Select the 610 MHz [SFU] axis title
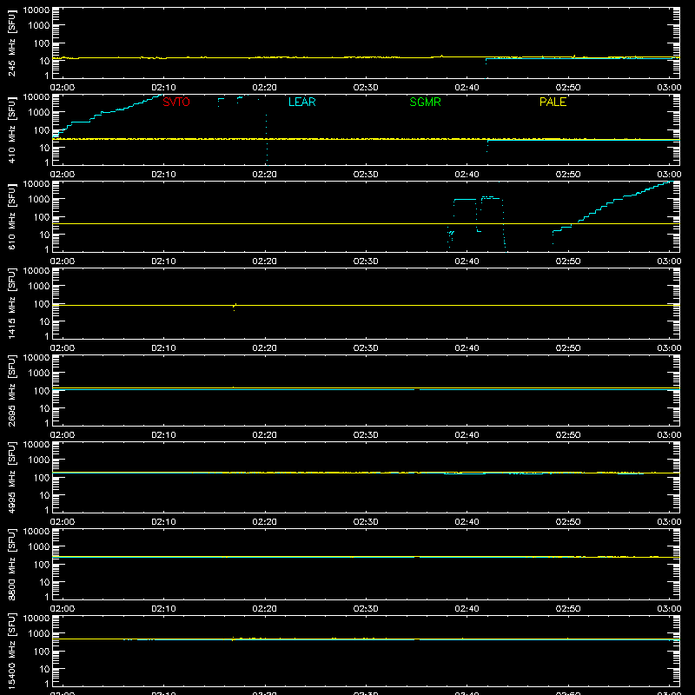 pos(11,216)
